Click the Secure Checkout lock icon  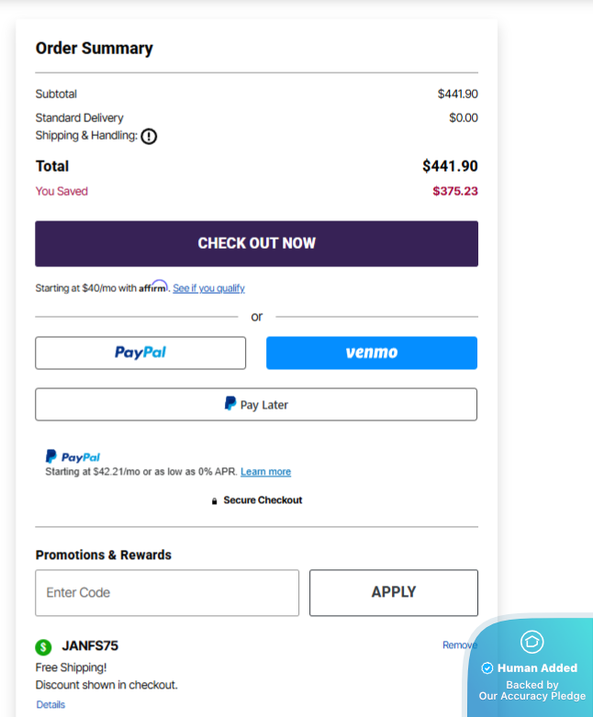click(215, 501)
